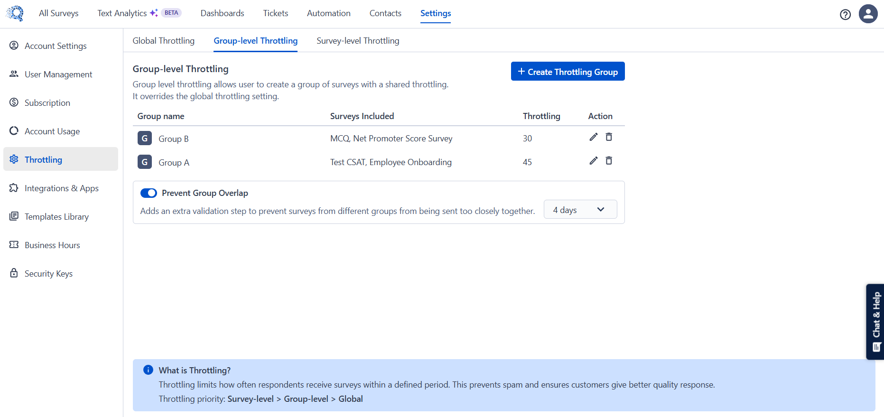
Task: Go to Dashboards in top navigation
Action: coord(222,13)
